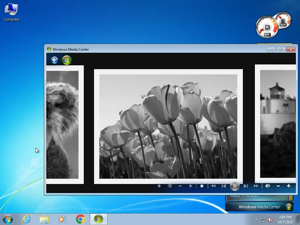Click the Fast Forward double-arrow button

(x=256, y=186)
